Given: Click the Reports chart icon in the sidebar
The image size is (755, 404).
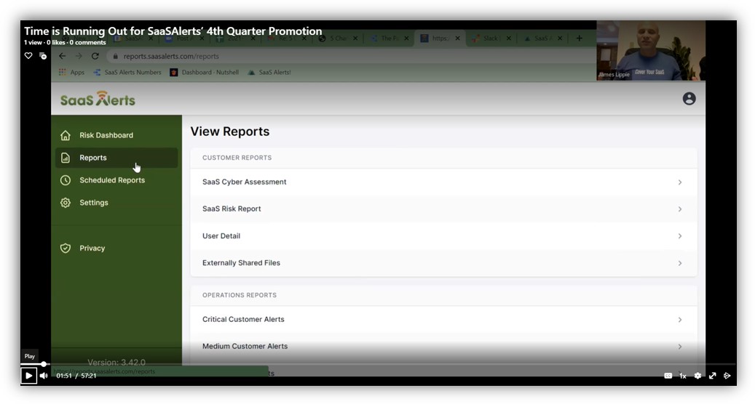Looking at the screenshot, I should click(x=66, y=158).
